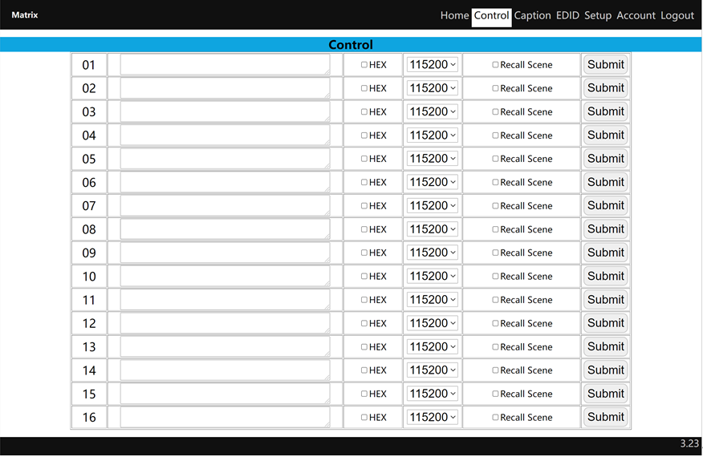Check the HEX box in row 14
The height and width of the screenshot is (457, 703).
(364, 370)
